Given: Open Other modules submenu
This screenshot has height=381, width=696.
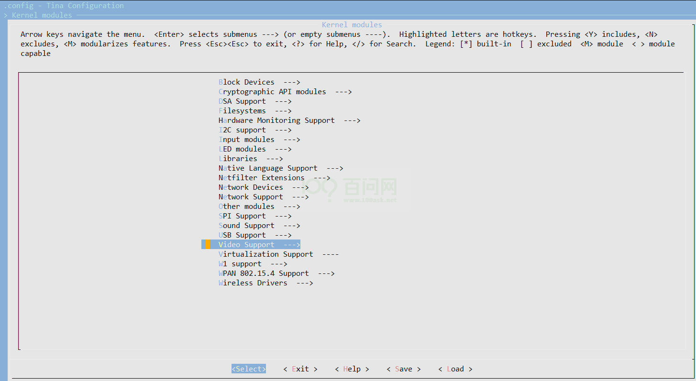Looking at the screenshot, I should [259, 207].
